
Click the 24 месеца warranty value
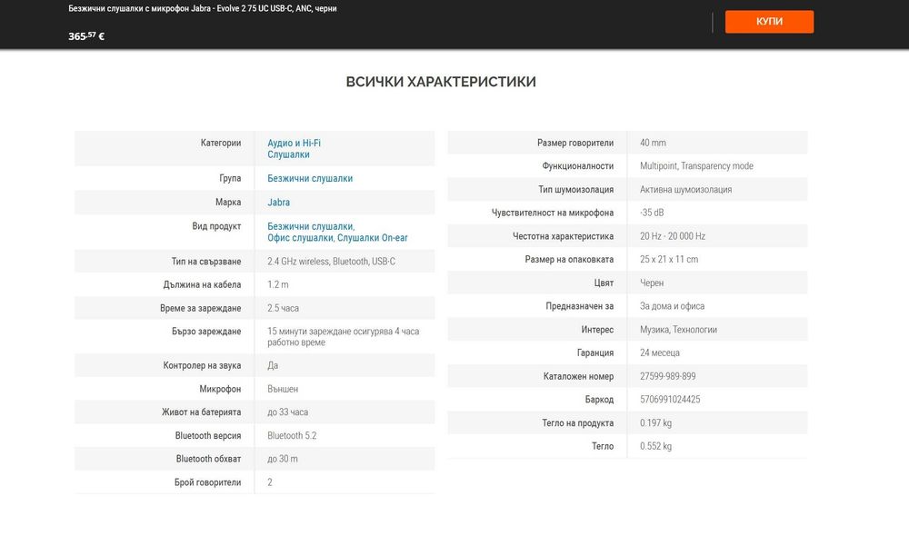659,352
